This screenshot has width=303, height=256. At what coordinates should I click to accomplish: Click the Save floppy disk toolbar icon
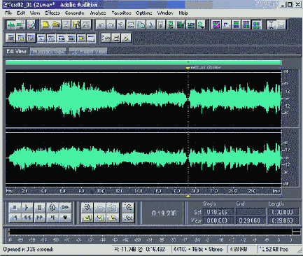(66, 24)
